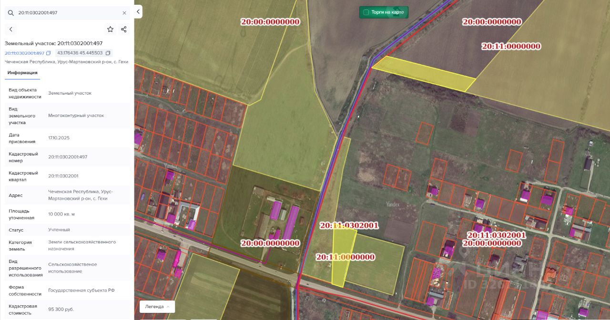Click the search magnifier icon
This screenshot has height=320, width=610.
point(10,13)
